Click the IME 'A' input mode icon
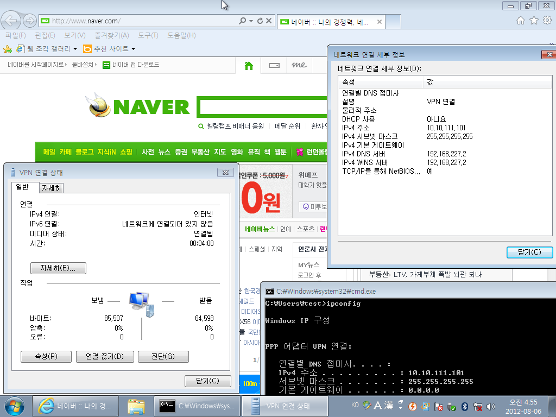Viewport: 556px width, 417px height. (x=378, y=405)
